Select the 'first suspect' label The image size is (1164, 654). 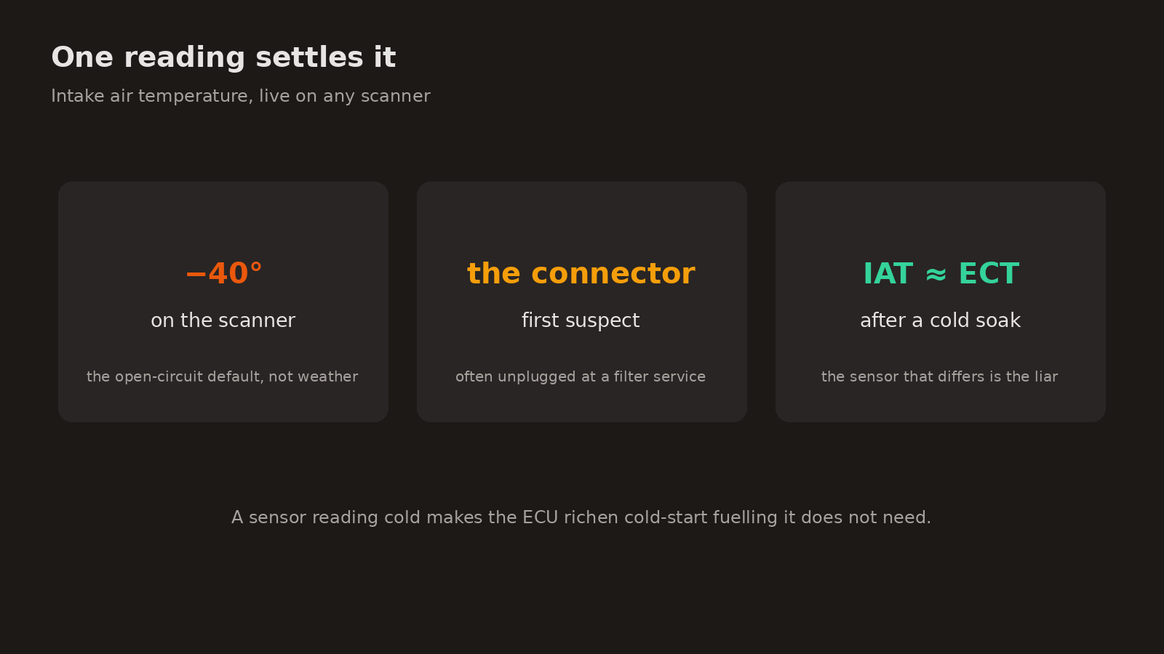tap(581, 320)
